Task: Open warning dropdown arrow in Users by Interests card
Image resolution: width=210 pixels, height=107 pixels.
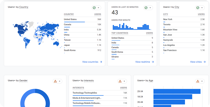Action: (124, 81)
